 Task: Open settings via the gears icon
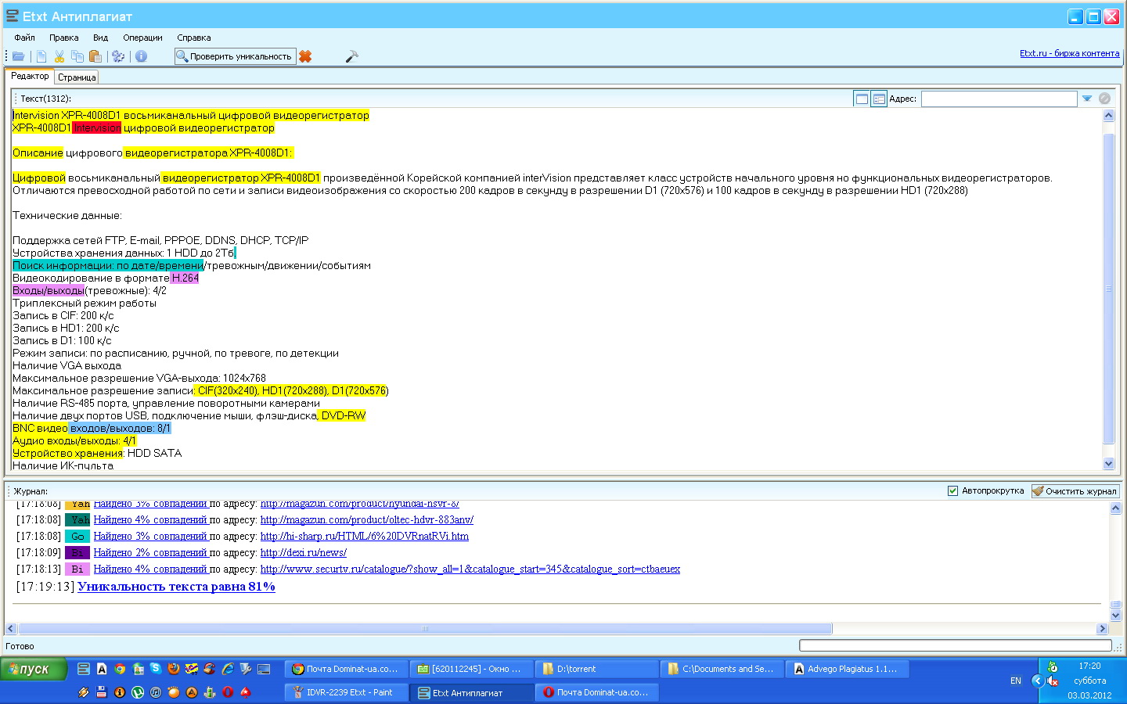[x=118, y=56]
